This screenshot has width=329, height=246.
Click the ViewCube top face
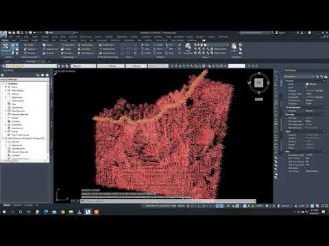point(259,83)
